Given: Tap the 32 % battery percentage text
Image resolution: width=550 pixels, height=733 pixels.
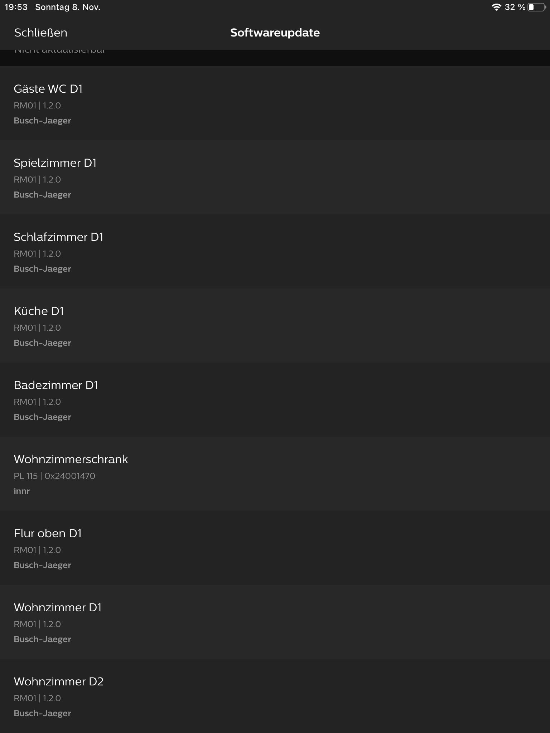Looking at the screenshot, I should [x=515, y=7].
